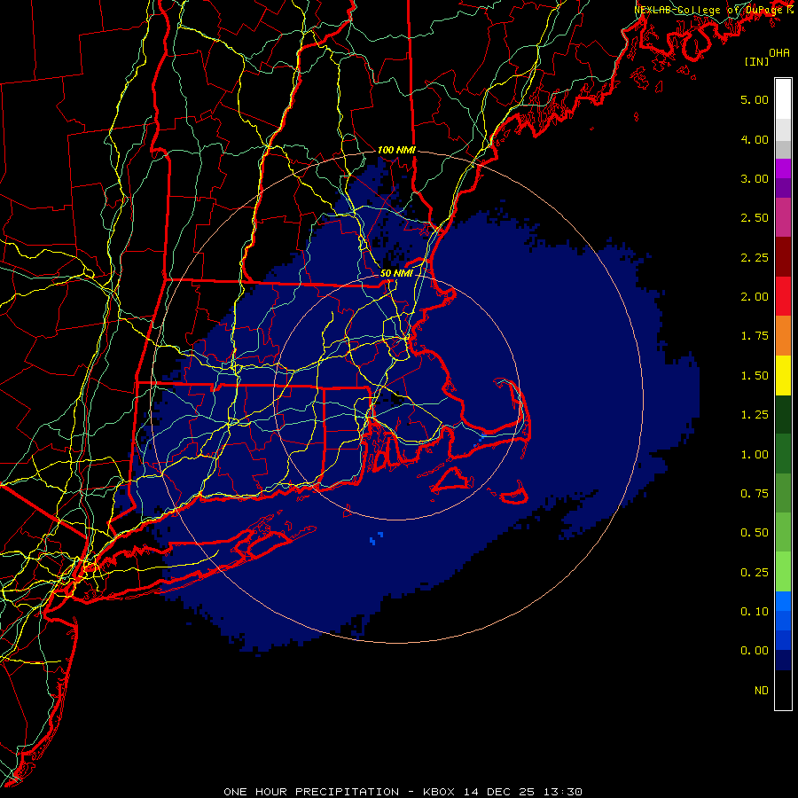
Task: Click the "OHA" product code label
Action: [x=779, y=53]
